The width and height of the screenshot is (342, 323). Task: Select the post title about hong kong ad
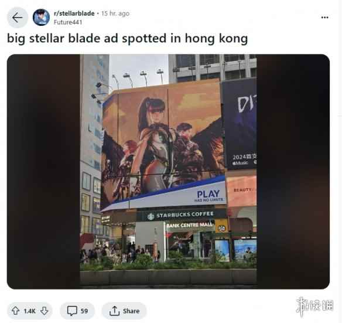[x=128, y=39]
